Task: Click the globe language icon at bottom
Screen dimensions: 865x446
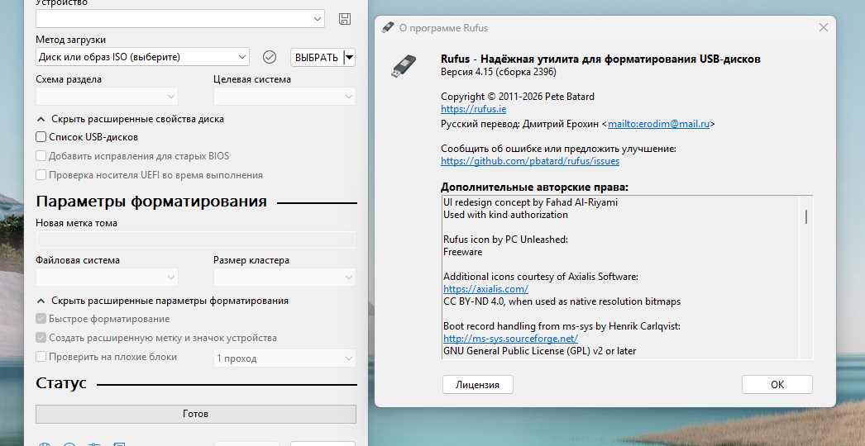Action: tap(45, 444)
